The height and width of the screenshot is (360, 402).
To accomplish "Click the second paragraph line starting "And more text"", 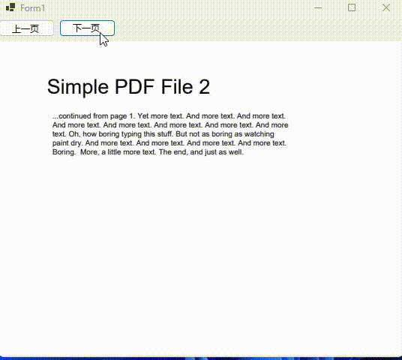I will click(x=170, y=125).
